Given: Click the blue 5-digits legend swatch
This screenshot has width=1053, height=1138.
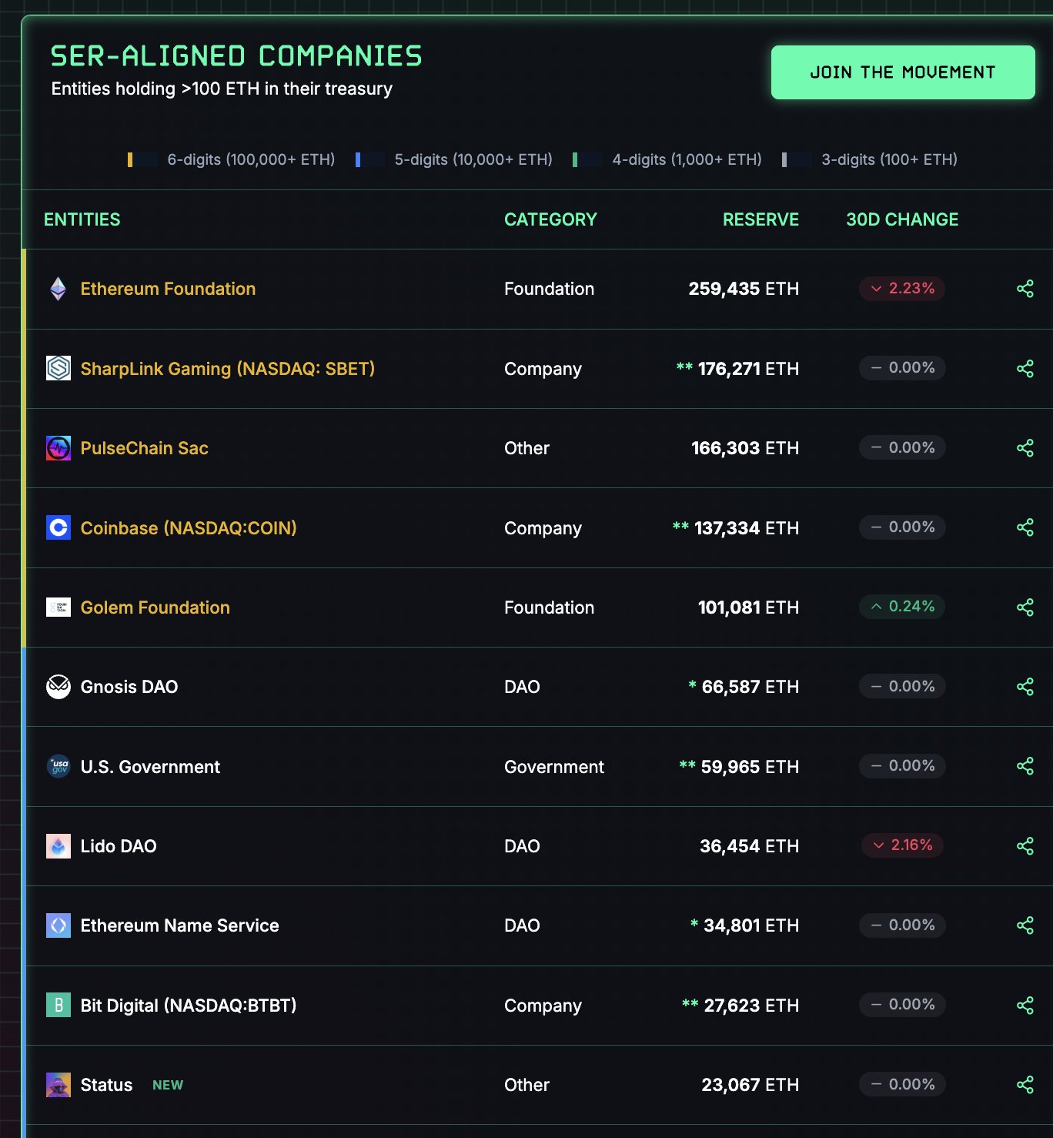Looking at the screenshot, I should pyautogui.click(x=370, y=159).
